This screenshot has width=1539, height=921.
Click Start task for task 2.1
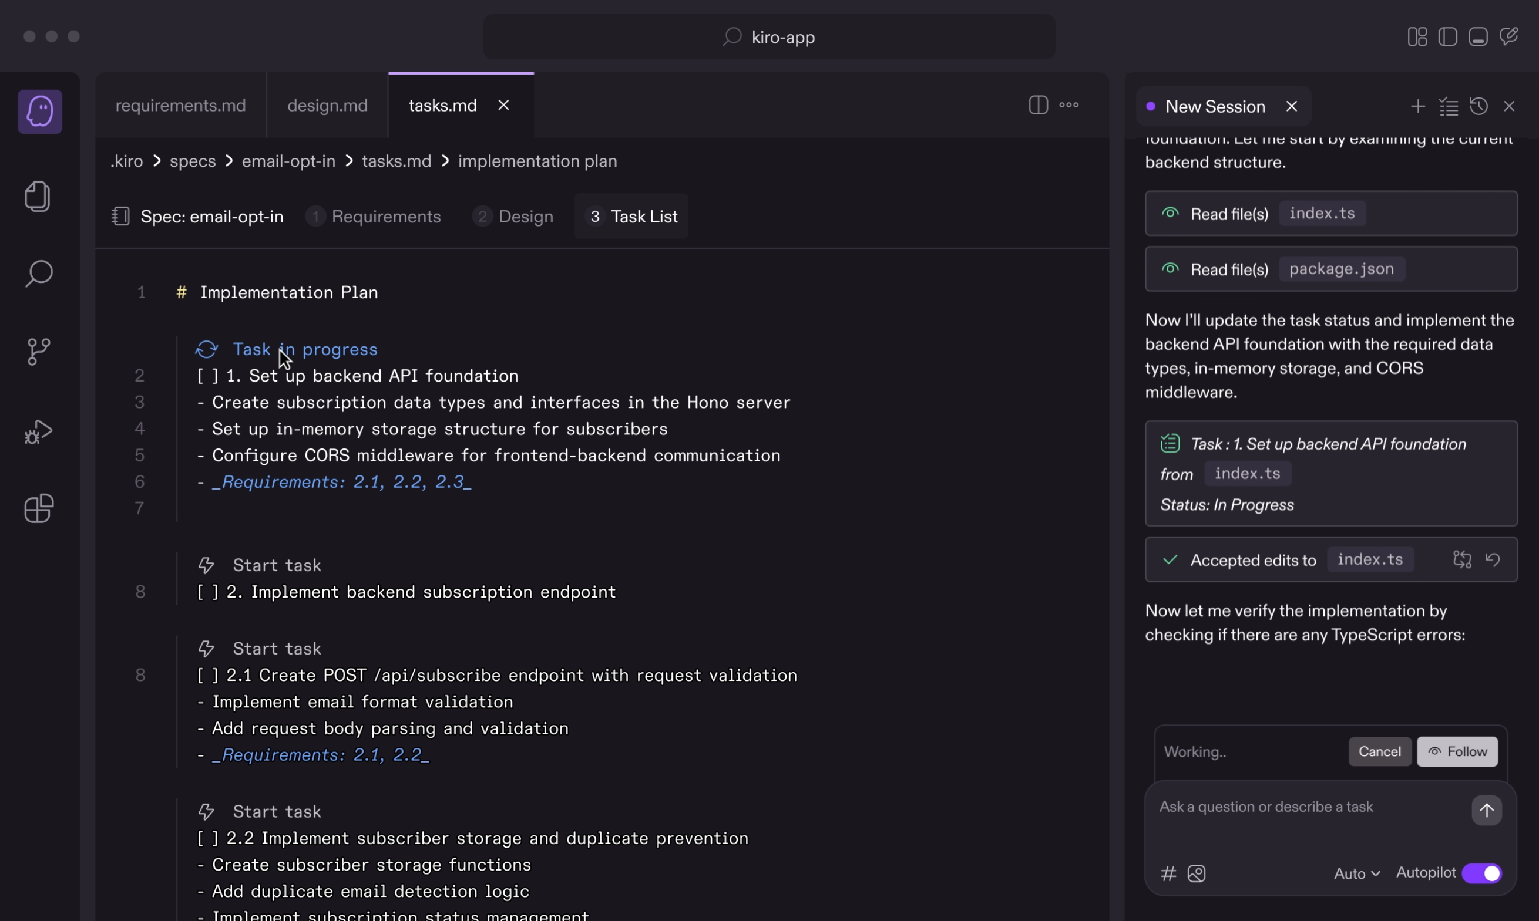click(x=277, y=649)
